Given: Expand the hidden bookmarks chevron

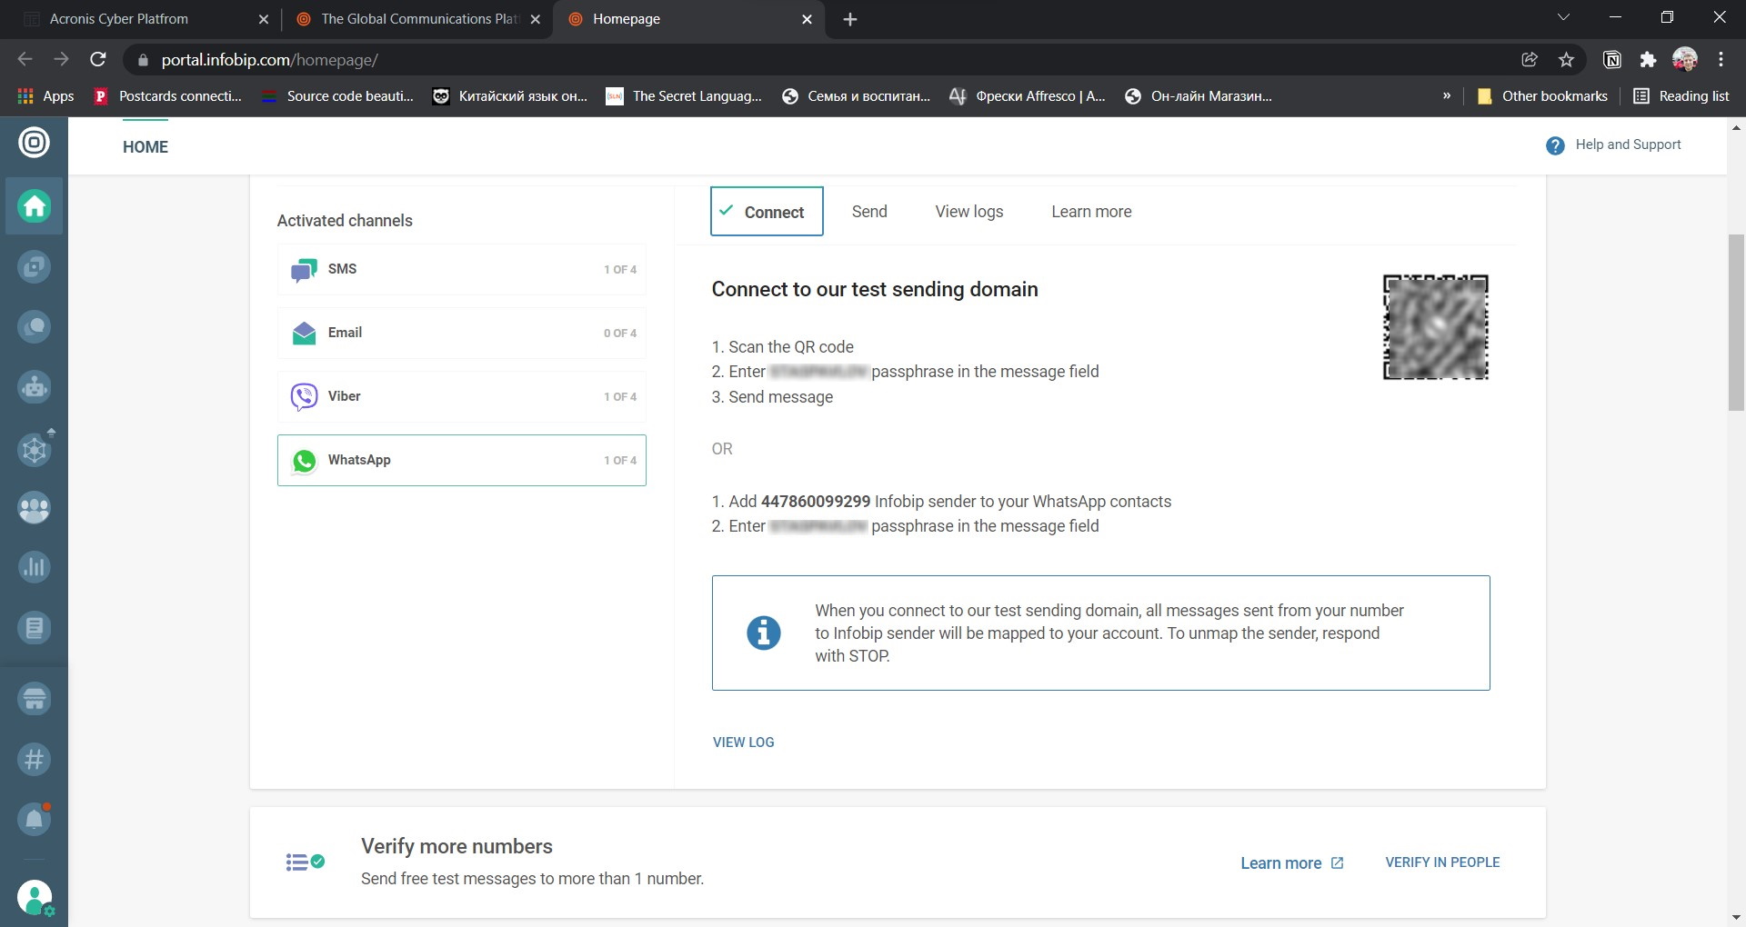Looking at the screenshot, I should 1446,95.
